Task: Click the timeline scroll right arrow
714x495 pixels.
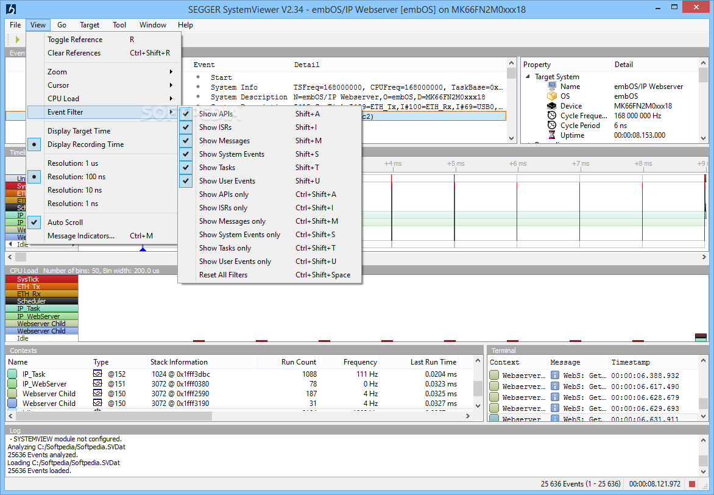Action: [x=704, y=257]
